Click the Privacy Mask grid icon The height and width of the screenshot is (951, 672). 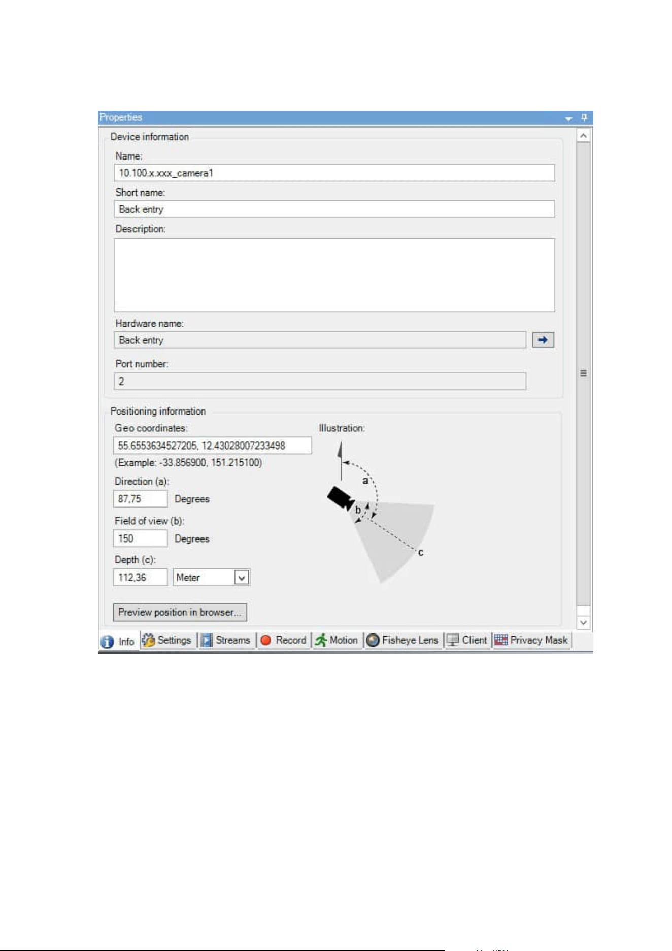coord(501,640)
